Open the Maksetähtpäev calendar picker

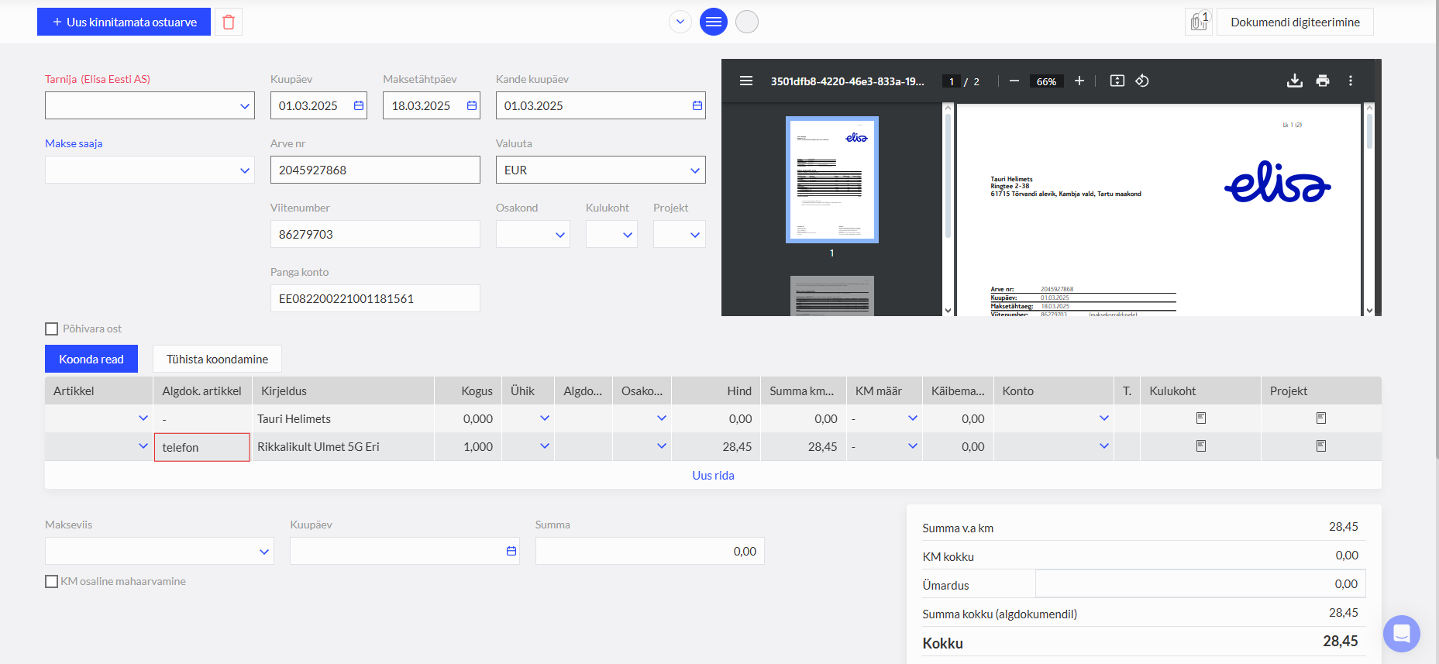click(x=472, y=105)
